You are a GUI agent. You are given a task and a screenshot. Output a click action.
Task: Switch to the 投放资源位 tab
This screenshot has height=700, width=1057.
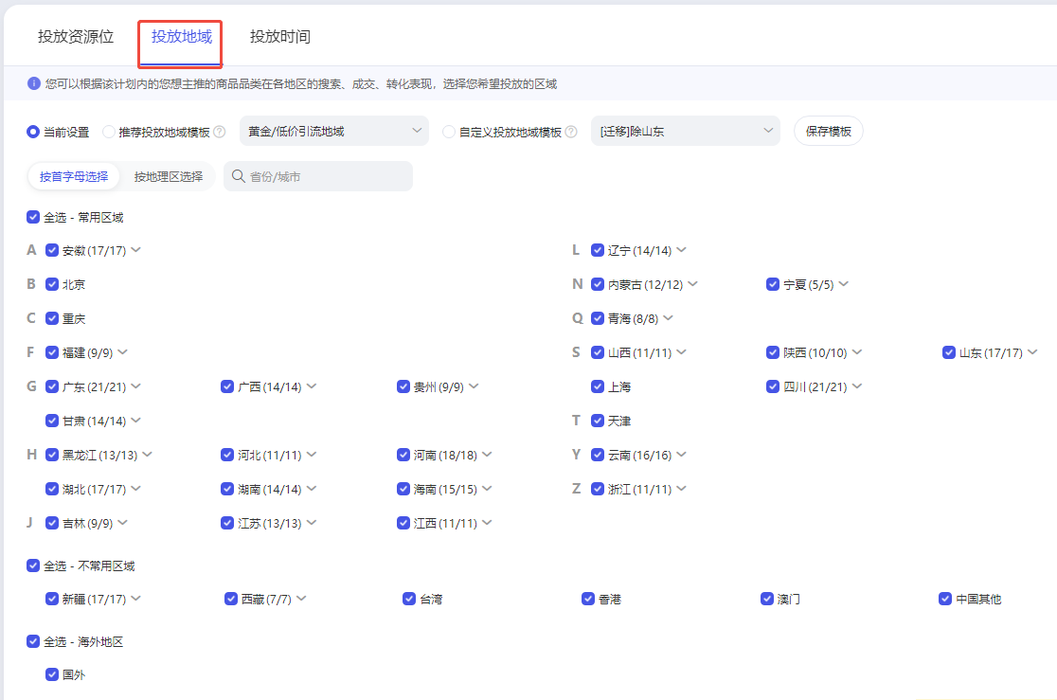pos(76,37)
